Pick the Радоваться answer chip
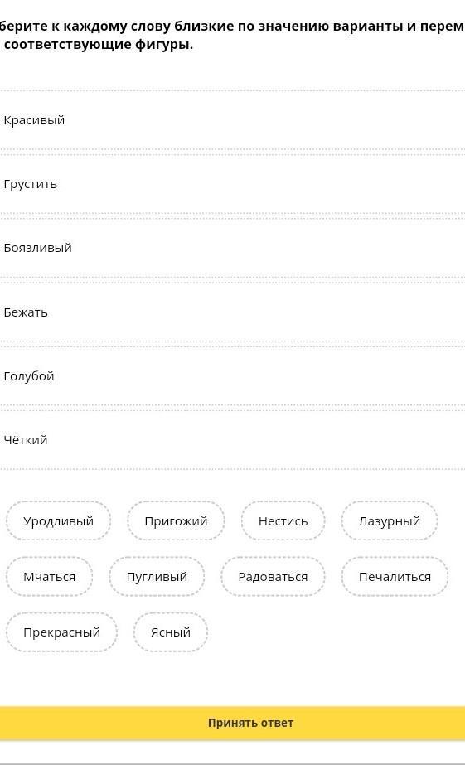The height and width of the screenshot is (765, 465). (273, 577)
